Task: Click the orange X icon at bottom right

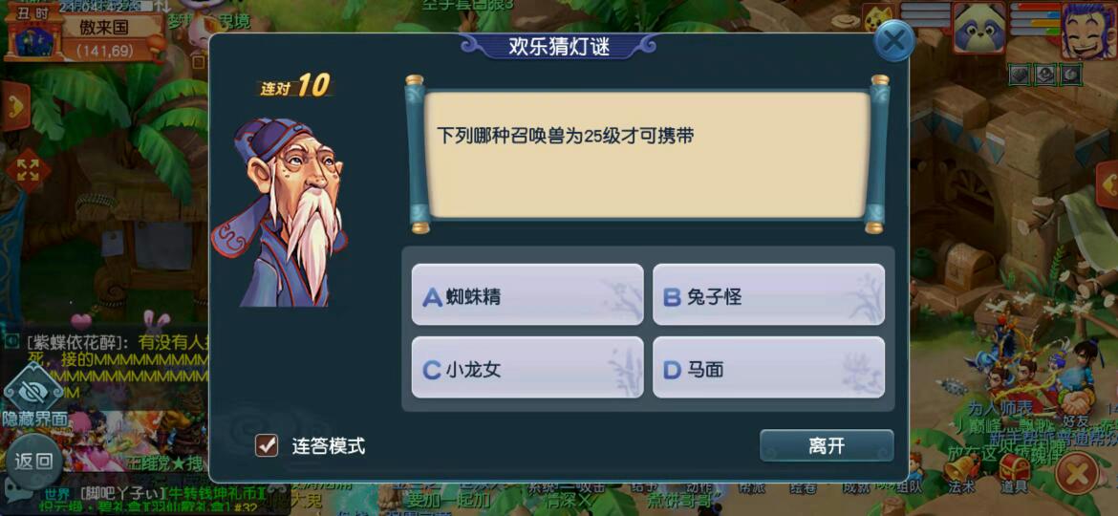Action: 1077,473
